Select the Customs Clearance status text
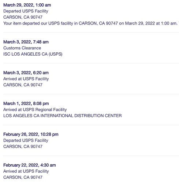This screenshot has height=183, width=179. pyautogui.click(x=22, y=48)
